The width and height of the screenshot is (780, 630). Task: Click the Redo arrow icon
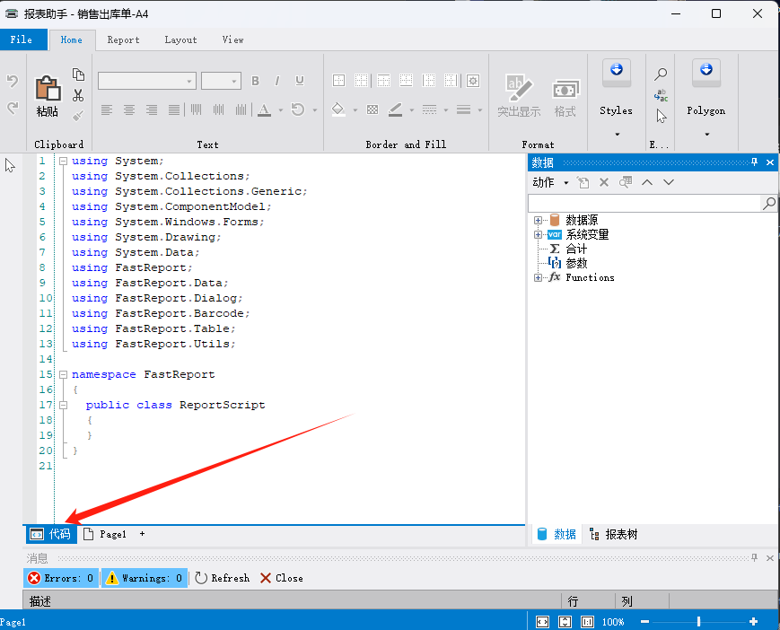point(13,108)
